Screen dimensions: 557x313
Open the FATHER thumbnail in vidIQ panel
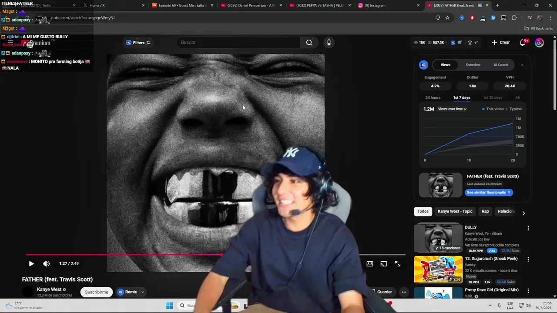point(440,185)
